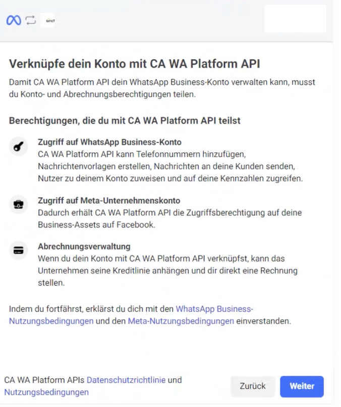Viewport: 341px width, 407px height.
Task: Click the Sinch logo thumbnail
Action: (48, 21)
